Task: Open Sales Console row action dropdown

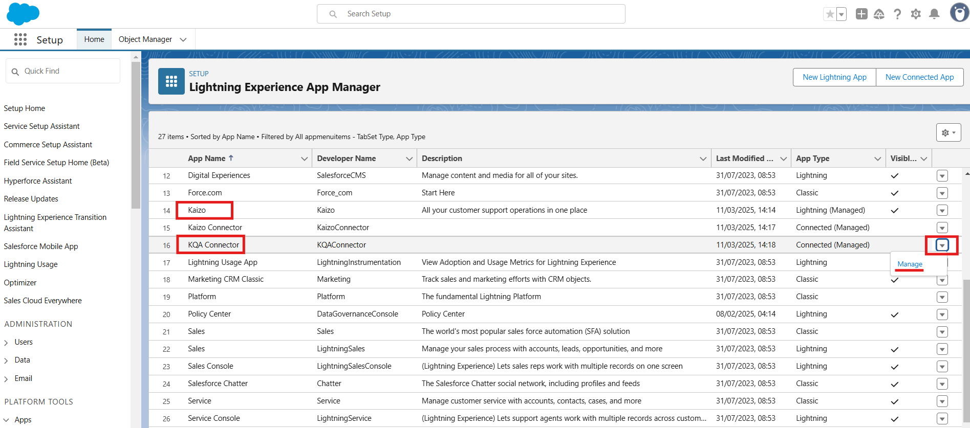Action: 942,366
